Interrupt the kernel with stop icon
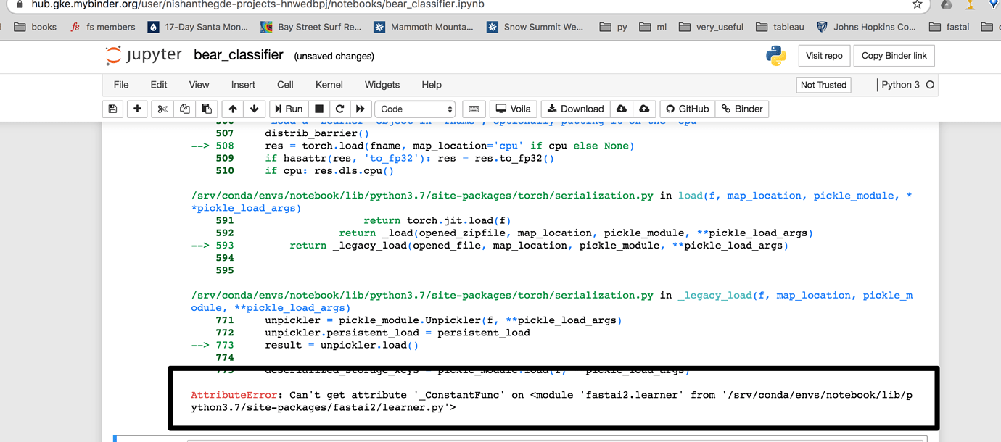 pyautogui.click(x=318, y=109)
